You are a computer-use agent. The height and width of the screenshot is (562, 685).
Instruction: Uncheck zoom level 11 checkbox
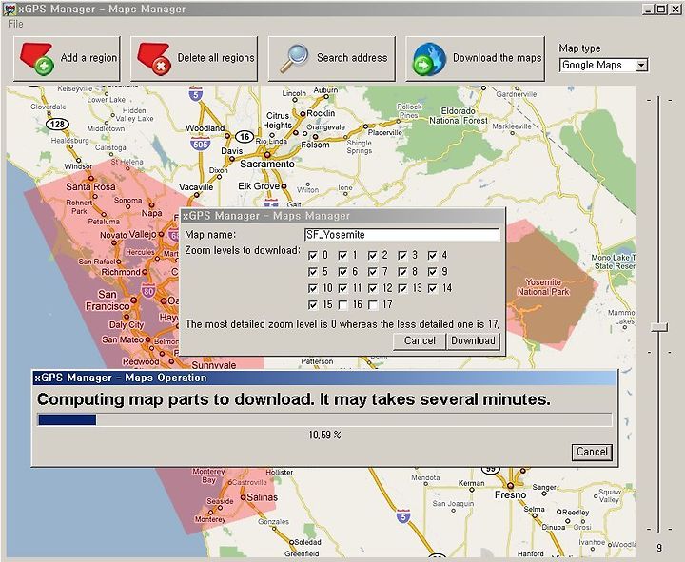pyautogui.click(x=342, y=289)
